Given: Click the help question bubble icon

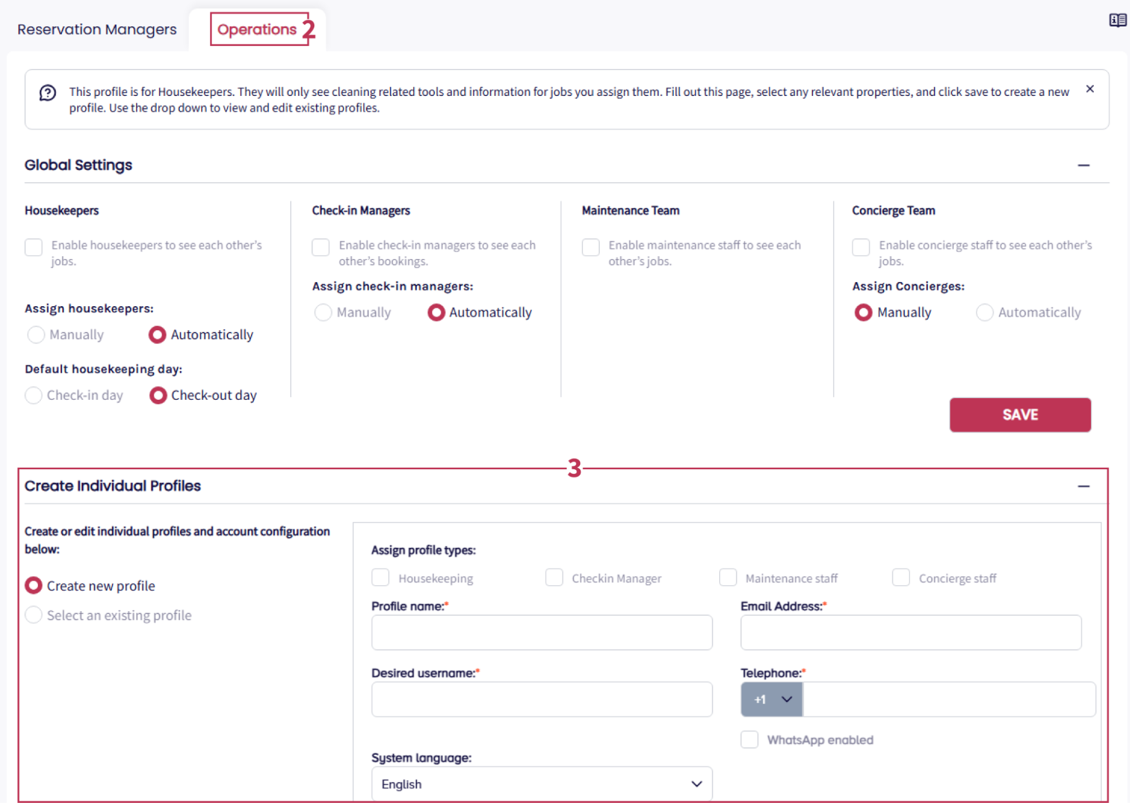Looking at the screenshot, I should (48, 93).
